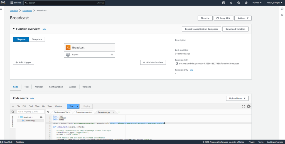Switch to the Monitor tab

point(39,87)
